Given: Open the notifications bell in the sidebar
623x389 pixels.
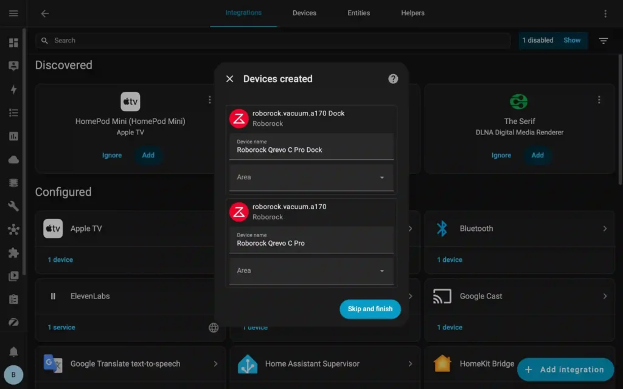Looking at the screenshot, I should [13, 351].
